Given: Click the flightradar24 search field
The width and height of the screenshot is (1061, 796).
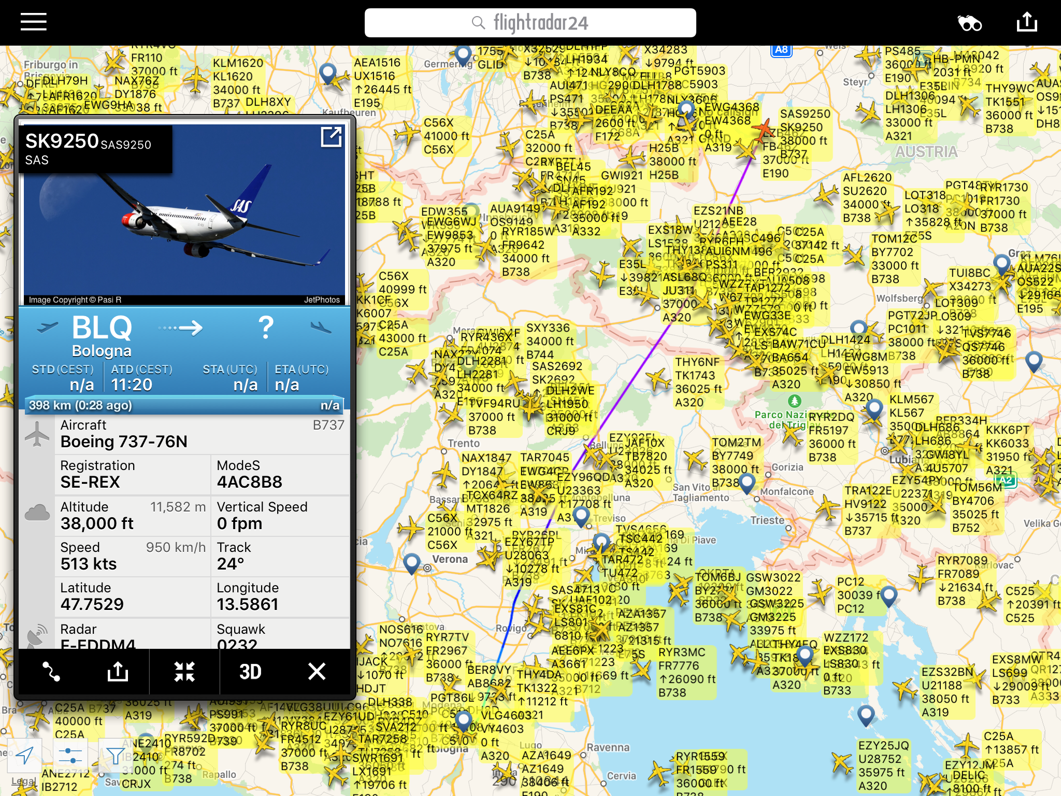Looking at the screenshot, I should coord(530,23).
